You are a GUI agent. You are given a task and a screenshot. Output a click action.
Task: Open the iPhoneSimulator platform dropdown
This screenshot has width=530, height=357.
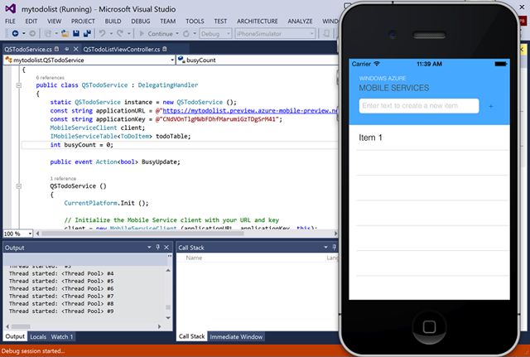pyautogui.click(x=276, y=33)
